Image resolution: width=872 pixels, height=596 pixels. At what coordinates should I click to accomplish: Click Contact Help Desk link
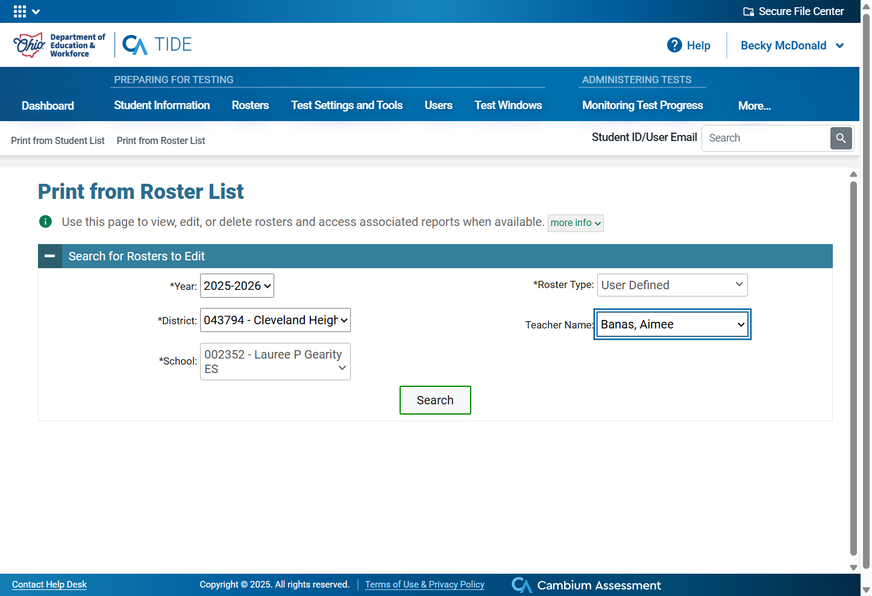49,585
